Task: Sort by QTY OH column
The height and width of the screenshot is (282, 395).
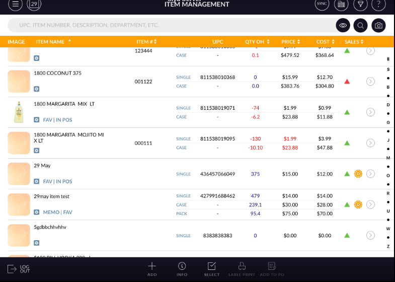Action: click(257, 42)
